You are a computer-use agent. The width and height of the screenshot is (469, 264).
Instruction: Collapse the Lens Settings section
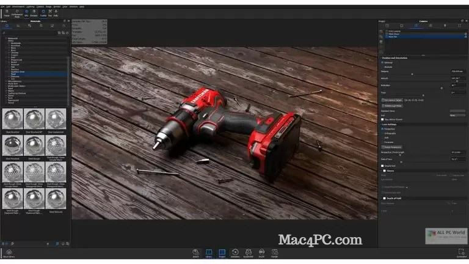[x=381, y=124]
